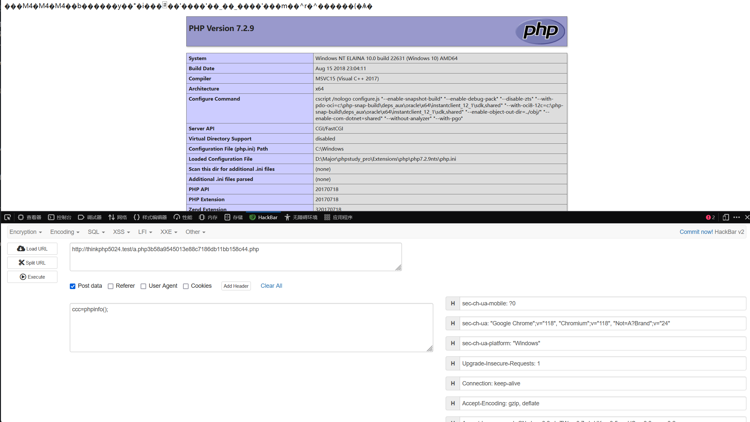Select the Server API value CGI/FastCGI
750x422 pixels.
point(329,128)
